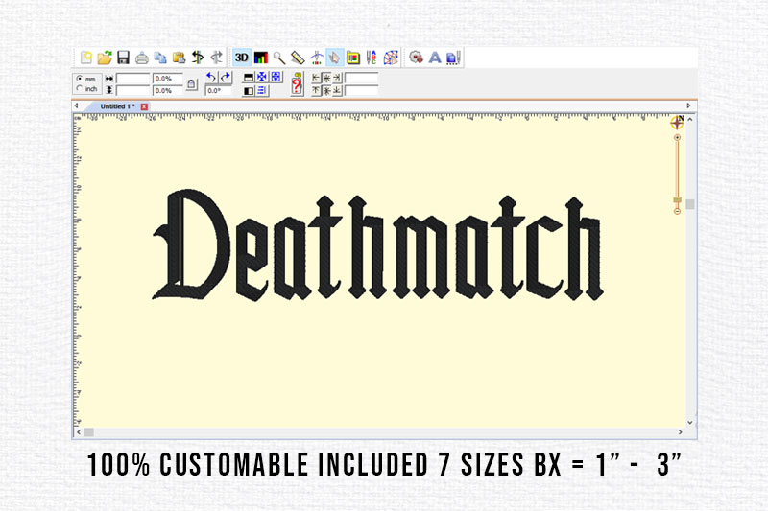Screen dimensions: 768x511
Task: Select the magnifying glass zoom tool
Action: pyautogui.click(x=279, y=58)
